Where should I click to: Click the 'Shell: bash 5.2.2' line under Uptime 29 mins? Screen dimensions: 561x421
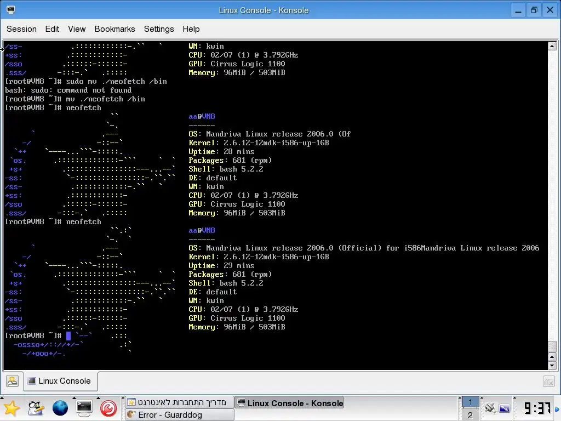coord(226,283)
